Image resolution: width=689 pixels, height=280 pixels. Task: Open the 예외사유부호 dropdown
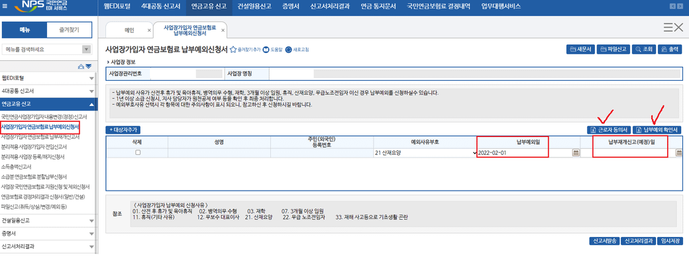tap(425, 153)
